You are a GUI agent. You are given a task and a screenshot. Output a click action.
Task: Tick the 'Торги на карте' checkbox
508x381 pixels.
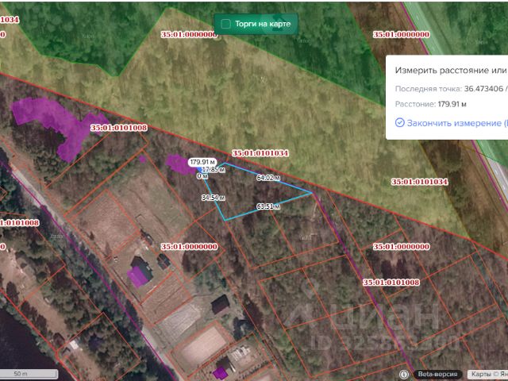click(225, 24)
